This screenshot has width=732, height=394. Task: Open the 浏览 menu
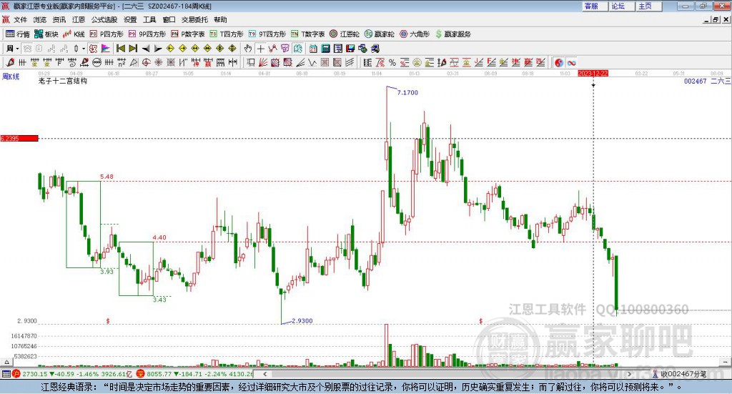click(x=40, y=19)
